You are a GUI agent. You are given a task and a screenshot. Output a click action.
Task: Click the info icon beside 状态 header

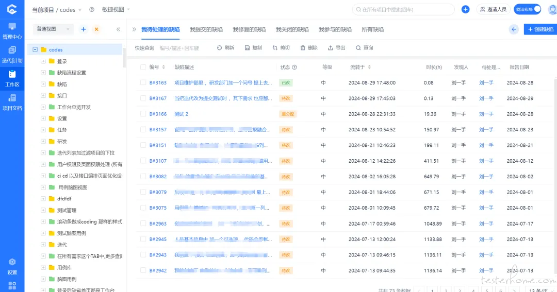294,67
